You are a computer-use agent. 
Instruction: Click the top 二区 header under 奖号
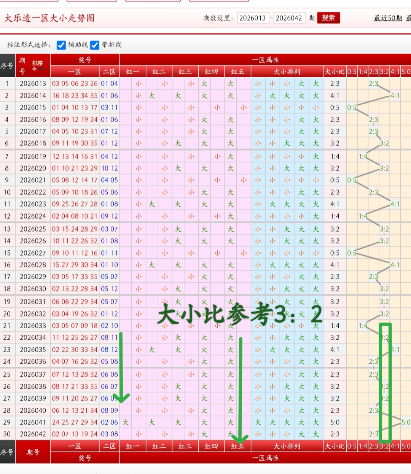coord(109,72)
